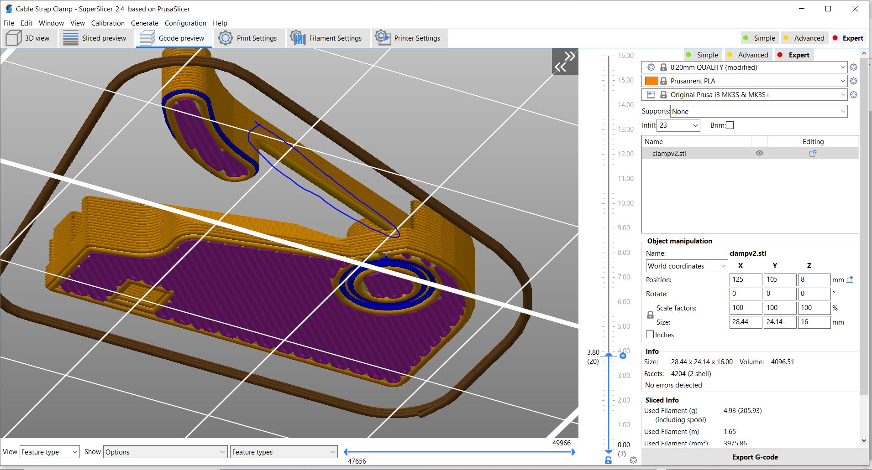The image size is (872, 470).
Task: Click the vertical layer slider upper thumb
Action: pos(609,354)
